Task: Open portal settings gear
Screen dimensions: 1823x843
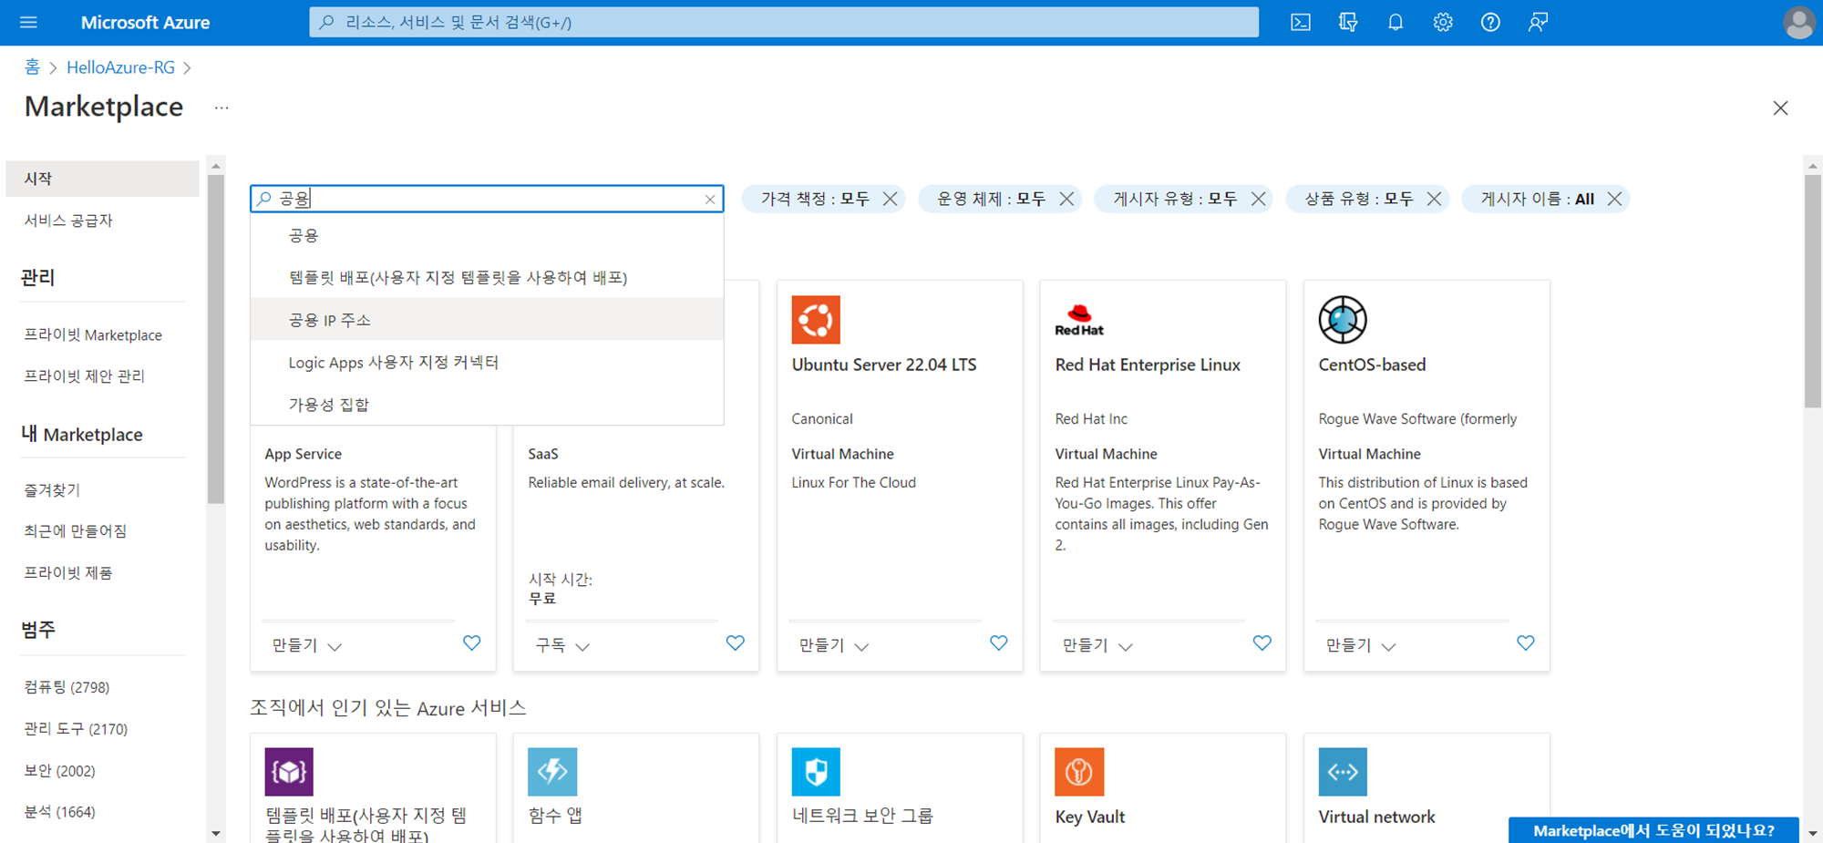Action: tap(1443, 22)
